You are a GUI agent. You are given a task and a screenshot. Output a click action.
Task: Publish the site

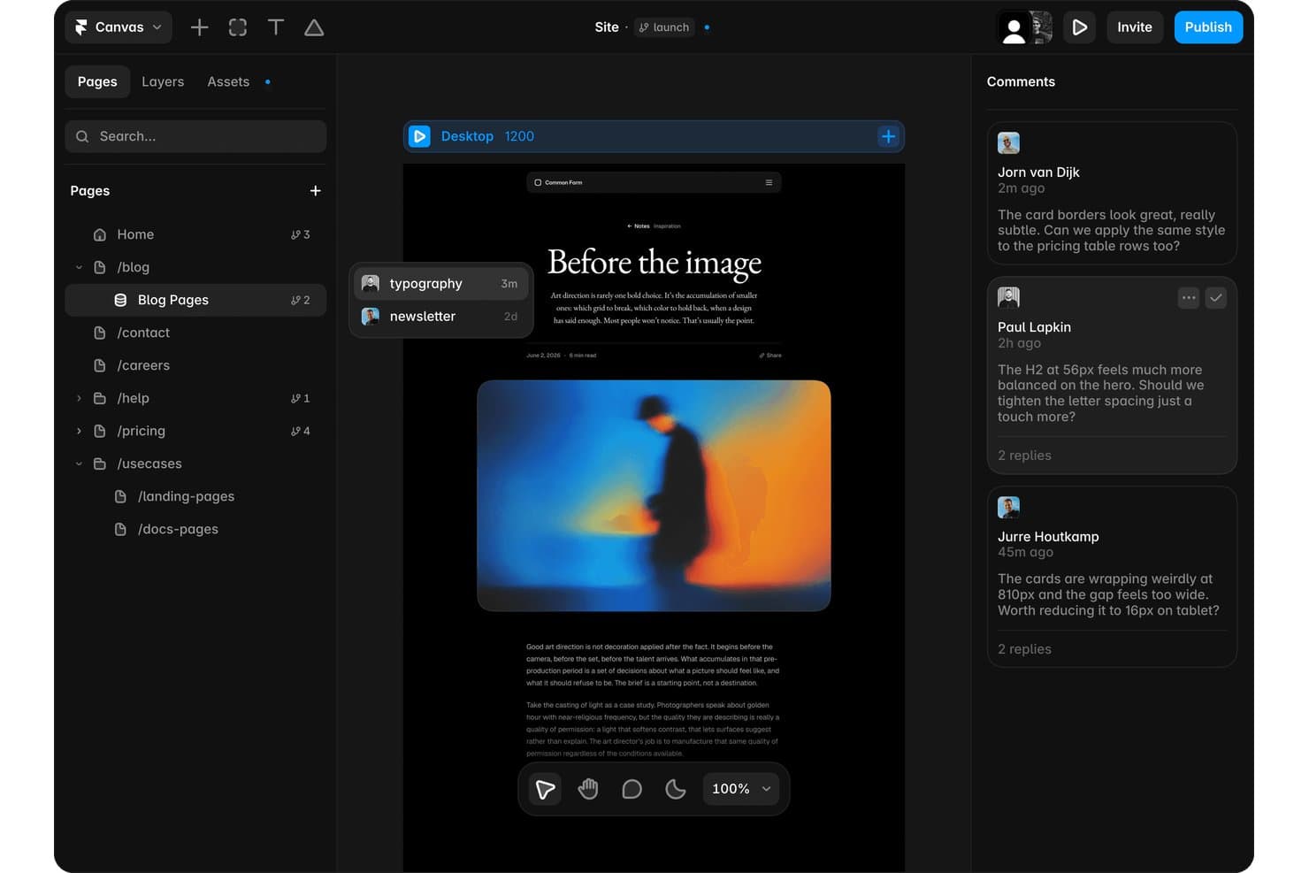coord(1208,27)
